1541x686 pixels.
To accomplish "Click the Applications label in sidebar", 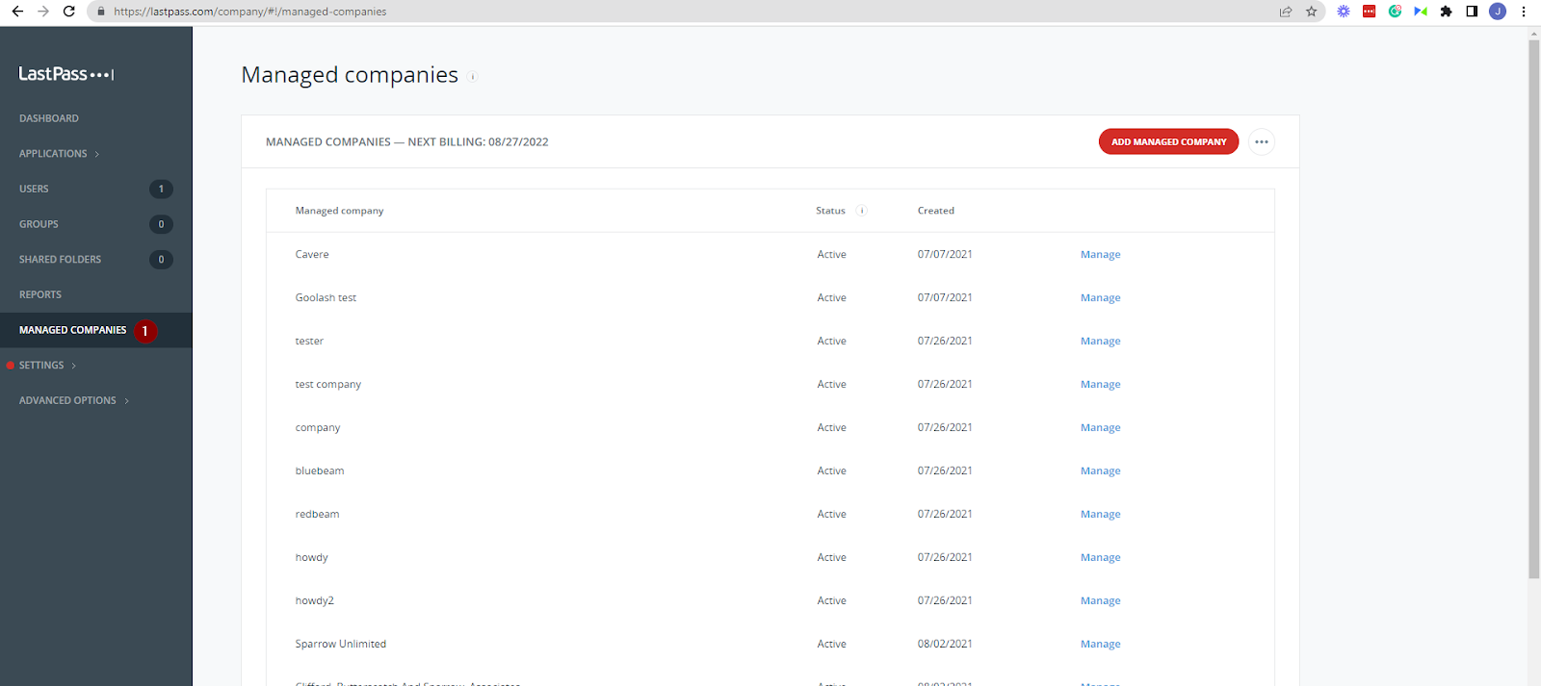I will pos(53,154).
